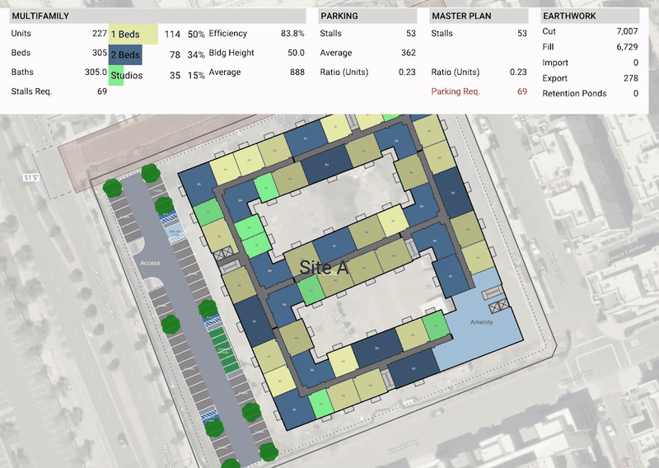
Task: Select the Stalls Req. row in Multifamily
Action: 58,91
